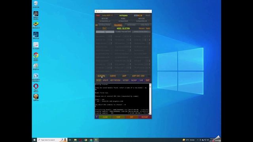Click the red EXIT button beside SAVE
This screenshot has height=142, width=253.
[147, 80]
